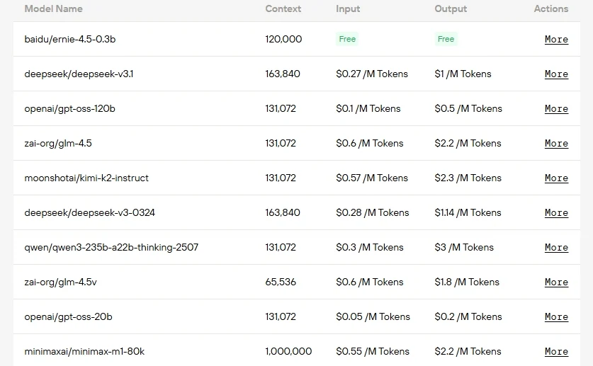
Task: Click input price $0.3 /M Tokens
Action: click(370, 247)
